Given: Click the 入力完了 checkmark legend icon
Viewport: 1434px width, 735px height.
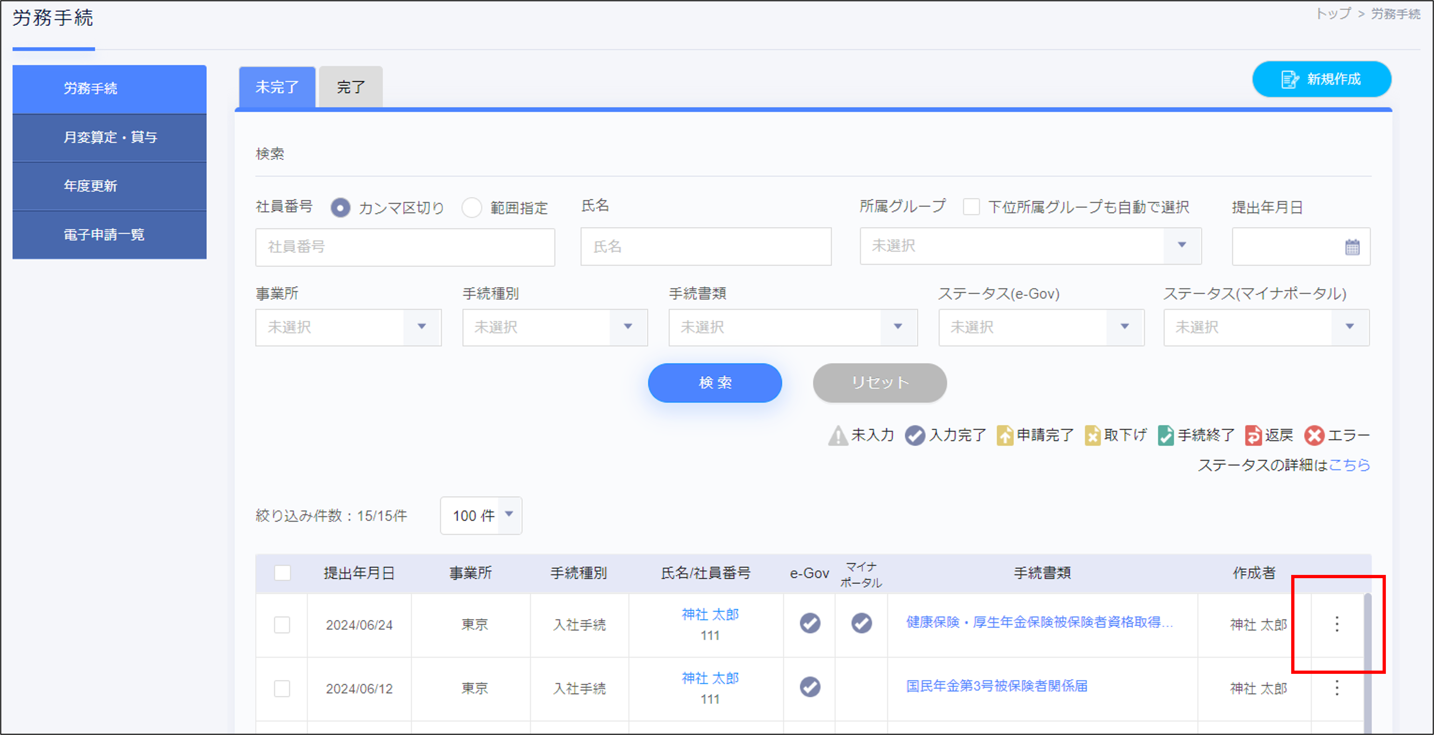Looking at the screenshot, I should coord(914,435).
